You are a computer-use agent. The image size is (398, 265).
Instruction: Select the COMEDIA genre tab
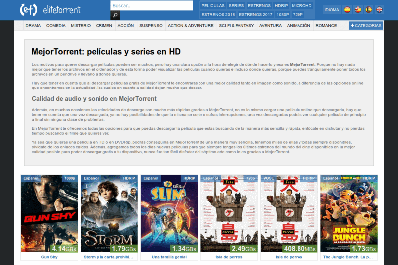tap(56, 26)
